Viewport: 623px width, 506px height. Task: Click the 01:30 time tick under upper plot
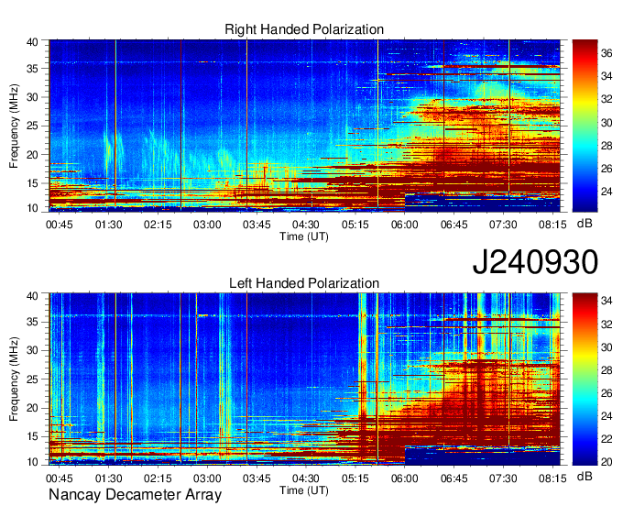tap(108, 225)
